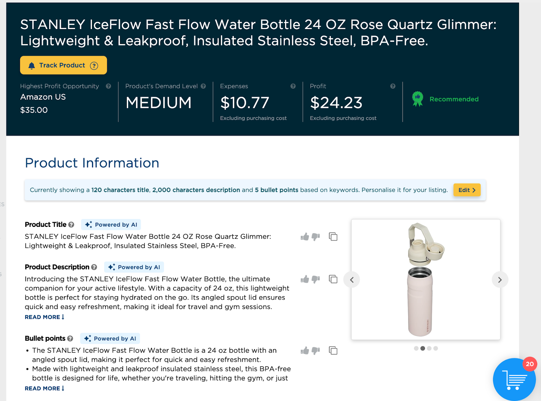Copy the Product Description text
541x401 pixels.
(333, 279)
